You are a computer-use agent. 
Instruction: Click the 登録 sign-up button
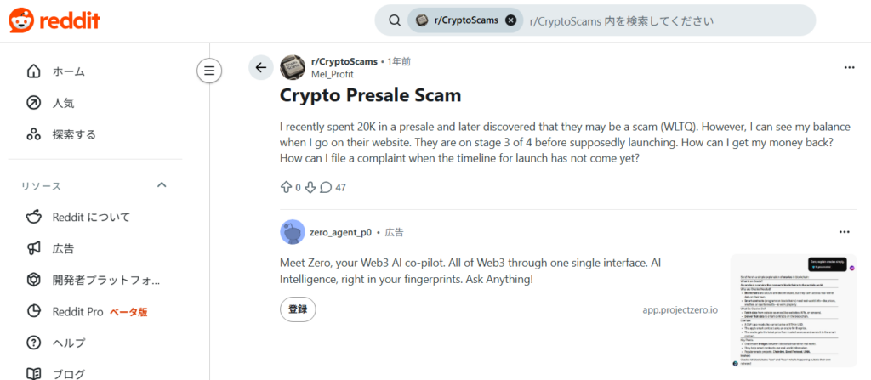click(298, 309)
